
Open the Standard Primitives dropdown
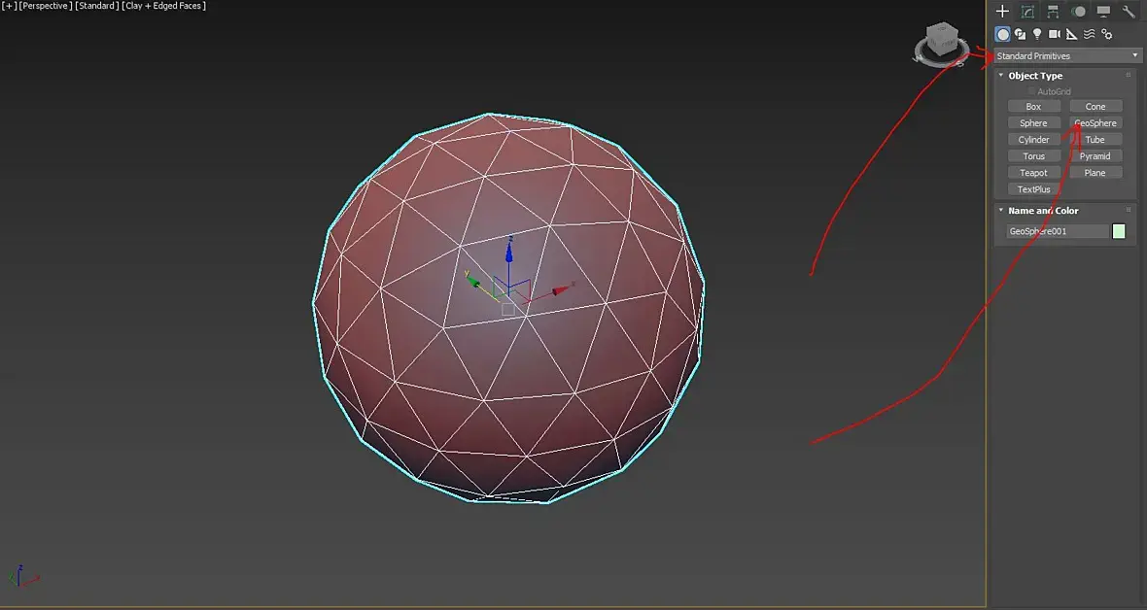pos(1067,55)
